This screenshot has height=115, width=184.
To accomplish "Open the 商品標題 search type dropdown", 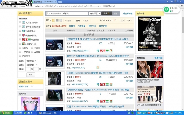I will pos(95,14).
